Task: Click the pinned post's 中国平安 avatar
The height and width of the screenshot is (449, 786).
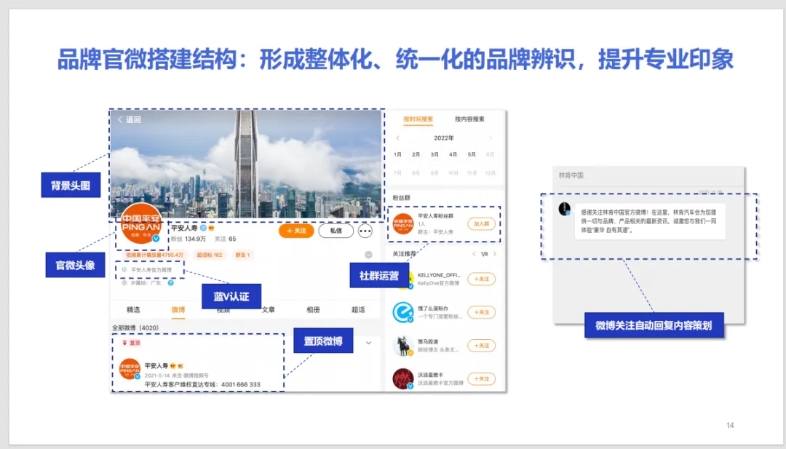Action: 130,370
